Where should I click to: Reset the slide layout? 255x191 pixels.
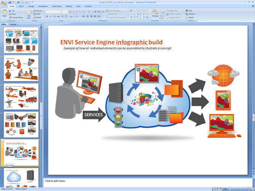pyautogui.click(x=37, y=14)
